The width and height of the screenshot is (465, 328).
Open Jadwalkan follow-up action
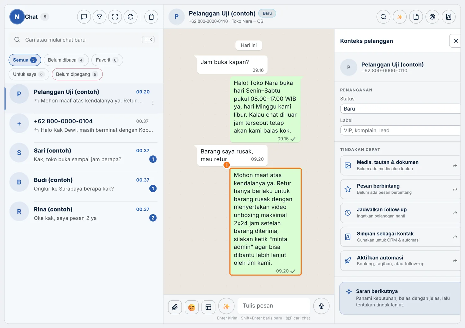(x=400, y=213)
